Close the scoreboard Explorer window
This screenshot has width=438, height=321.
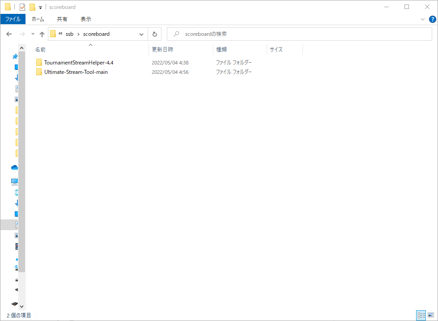(427, 7)
